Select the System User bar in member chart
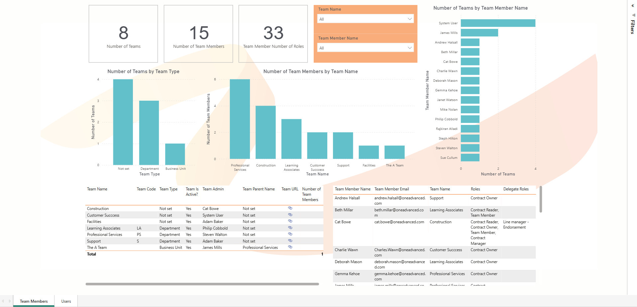The height and width of the screenshot is (307, 637). coord(498,23)
